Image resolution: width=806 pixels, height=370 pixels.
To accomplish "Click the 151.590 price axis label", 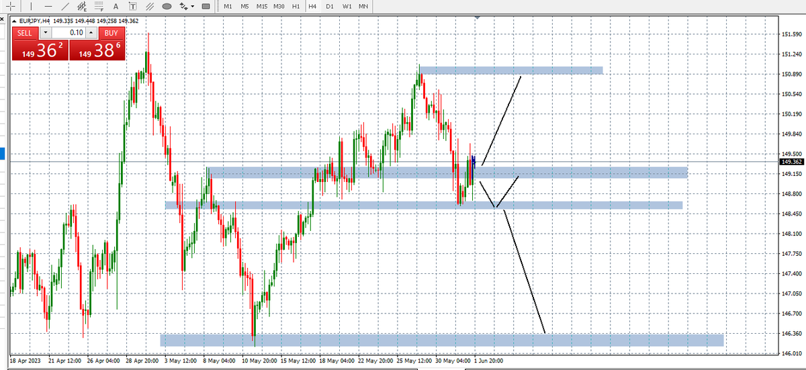I will [x=792, y=34].
